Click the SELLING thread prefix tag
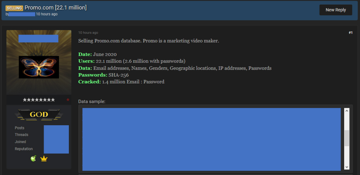The height and width of the screenshot is (175, 360). (x=14, y=8)
